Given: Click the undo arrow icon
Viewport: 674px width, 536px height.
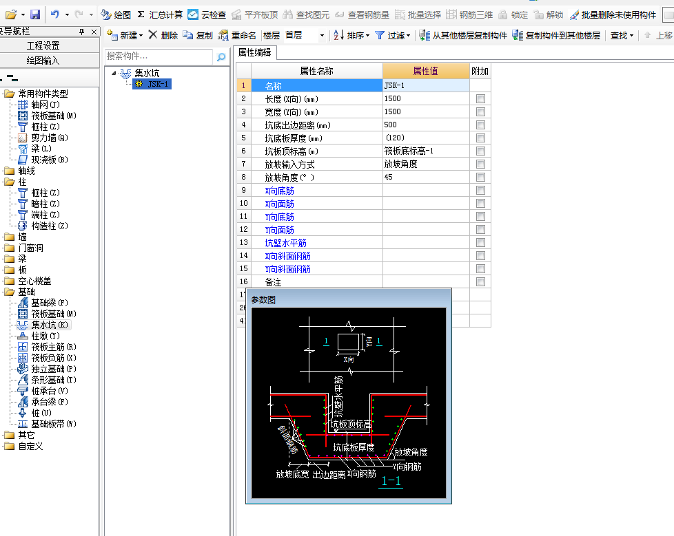Looking at the screenshot, I should 54,14.
